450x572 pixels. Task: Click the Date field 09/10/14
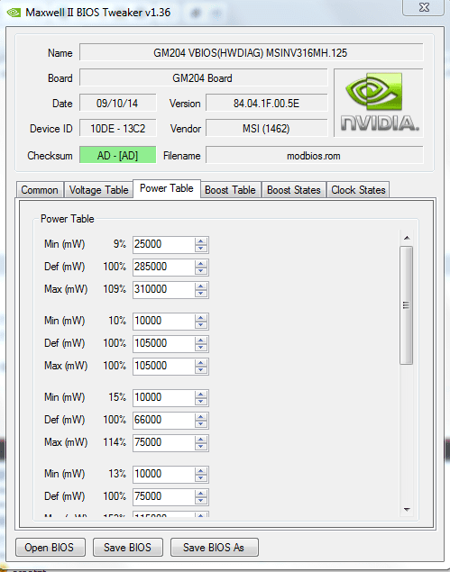point(117,103)
